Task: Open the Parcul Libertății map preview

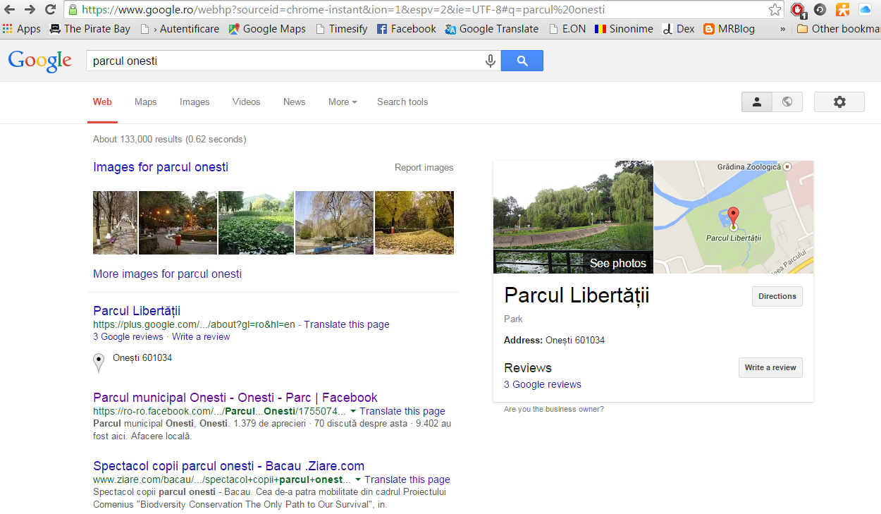Action: click(x=734, y=217)
